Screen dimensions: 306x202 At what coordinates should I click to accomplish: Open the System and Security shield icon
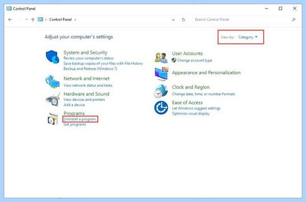click(x=53, y=56)
